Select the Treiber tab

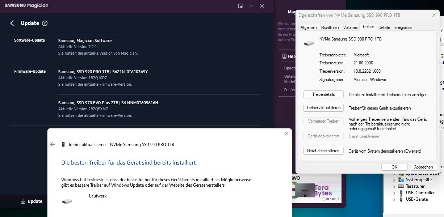click(x=368, y=27)
